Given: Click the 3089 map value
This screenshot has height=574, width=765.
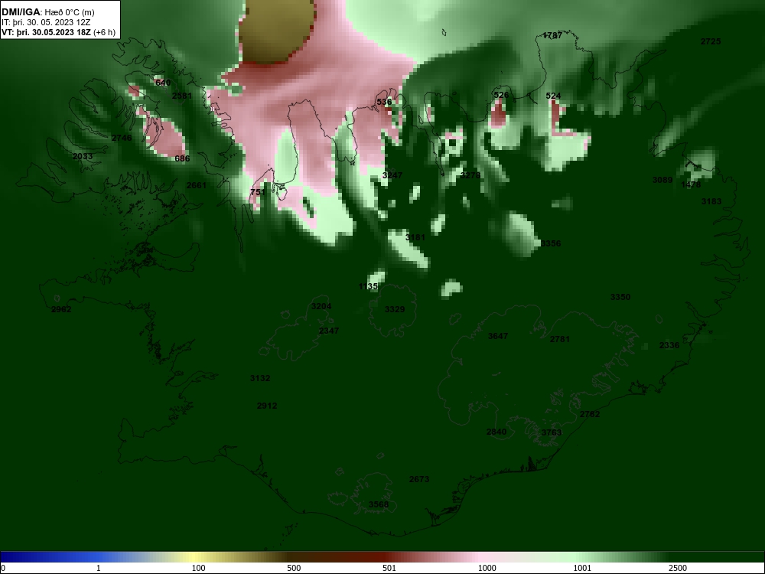Looking at the screenshot, I should tap(662, 180).
